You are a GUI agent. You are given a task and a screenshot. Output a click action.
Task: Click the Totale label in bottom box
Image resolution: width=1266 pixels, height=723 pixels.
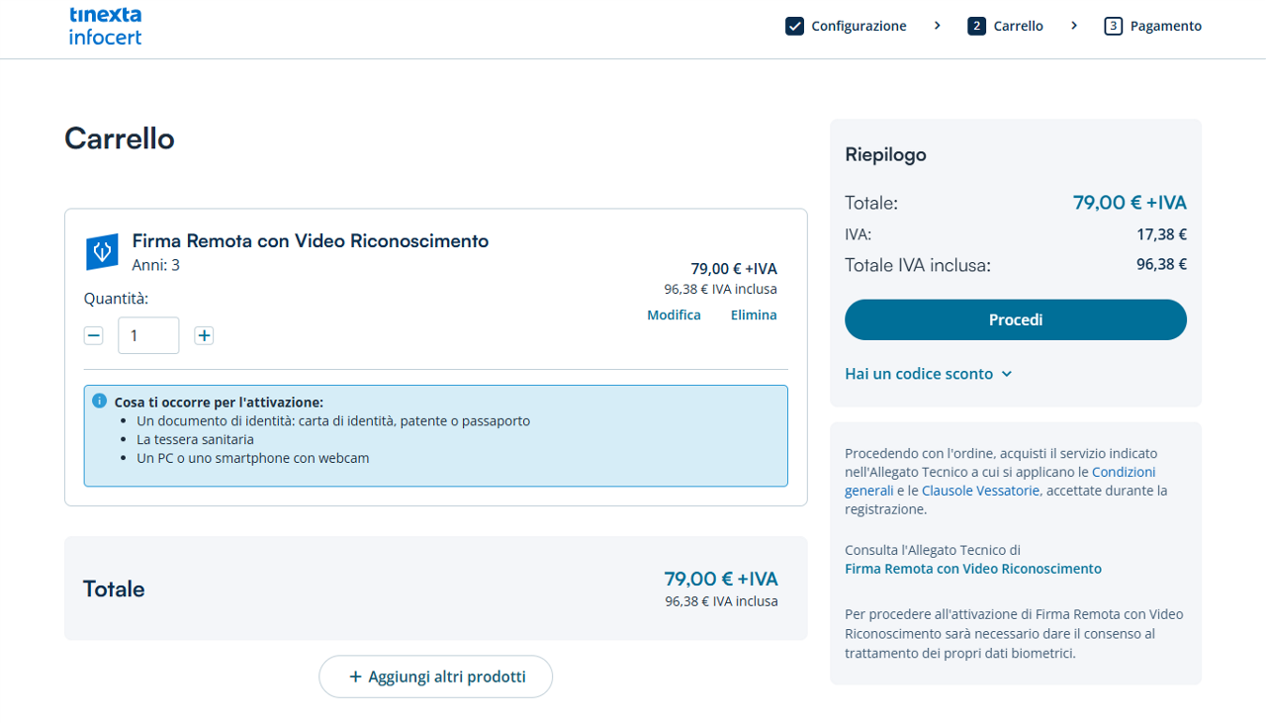pos(114,589)
